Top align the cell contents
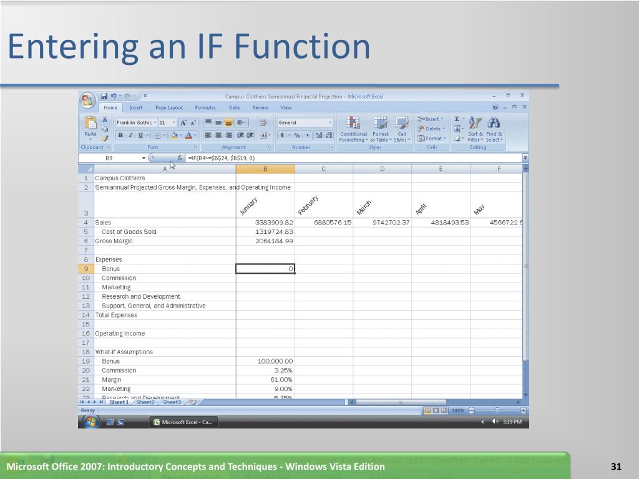 208,123
